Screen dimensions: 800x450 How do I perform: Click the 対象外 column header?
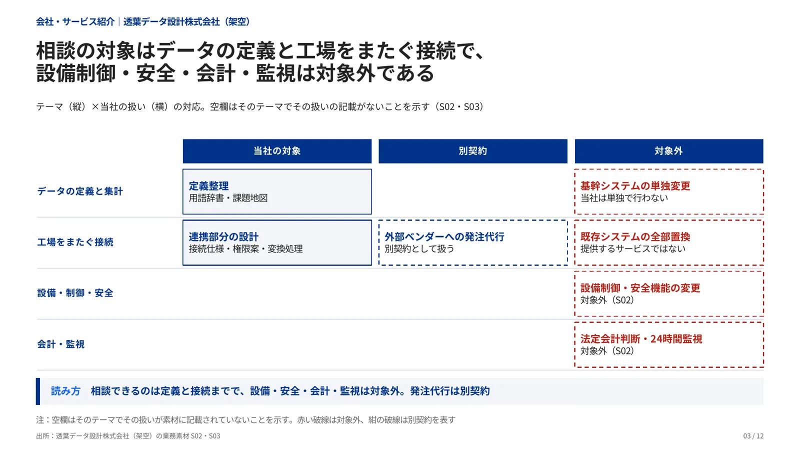click(x=669, y=151)
